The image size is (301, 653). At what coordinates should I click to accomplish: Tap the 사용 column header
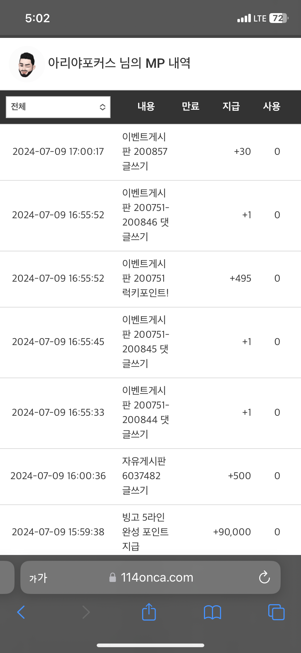pos(272,106)
